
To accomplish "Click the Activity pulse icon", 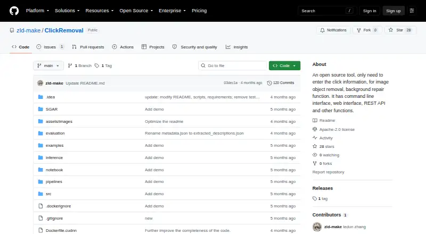I will pyautogui.click(x=315, y=138).
